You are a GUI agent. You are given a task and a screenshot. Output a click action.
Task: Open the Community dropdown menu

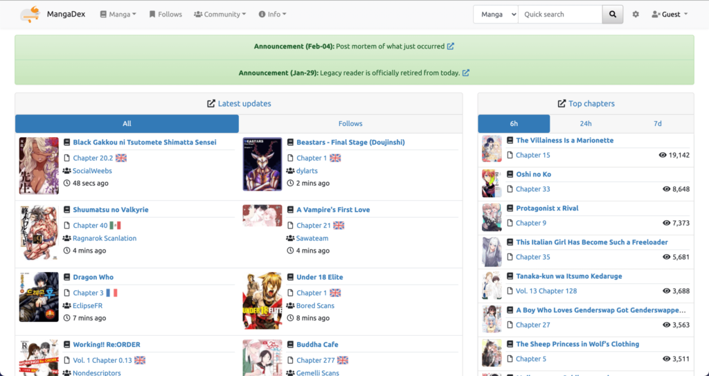[x=220, y=14]
